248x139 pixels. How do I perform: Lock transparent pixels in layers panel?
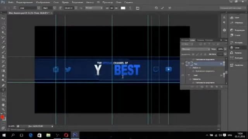tap(193, 54)
